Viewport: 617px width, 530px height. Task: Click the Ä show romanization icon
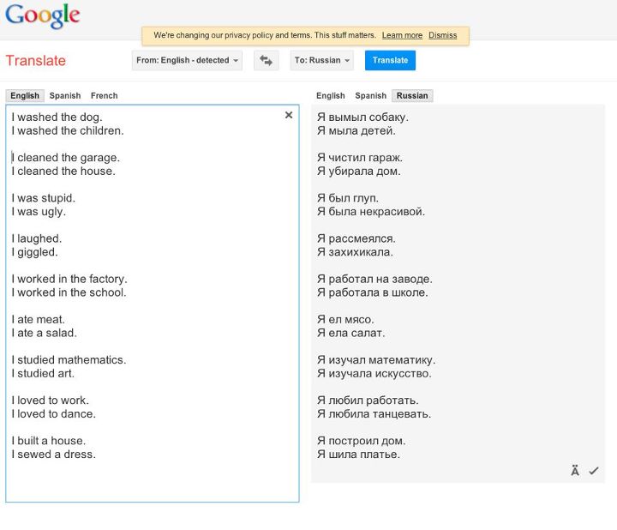tap(575, 470)
